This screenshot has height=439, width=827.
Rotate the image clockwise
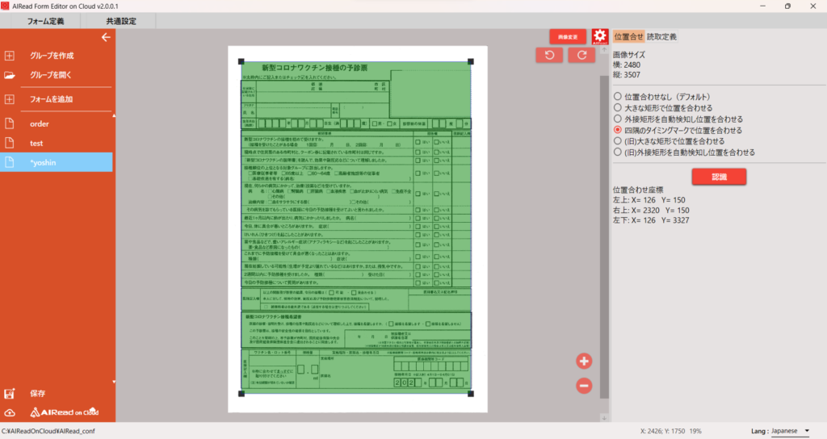pyautogui.click(x=581, y=55)
